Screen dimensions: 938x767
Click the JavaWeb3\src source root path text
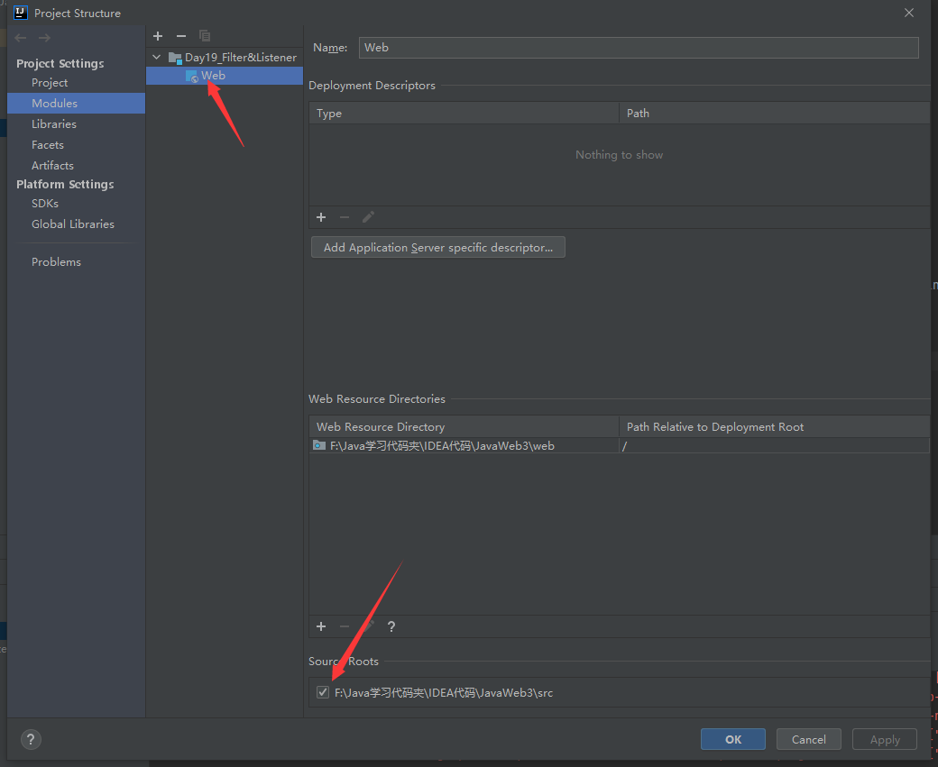click(443, 693)
